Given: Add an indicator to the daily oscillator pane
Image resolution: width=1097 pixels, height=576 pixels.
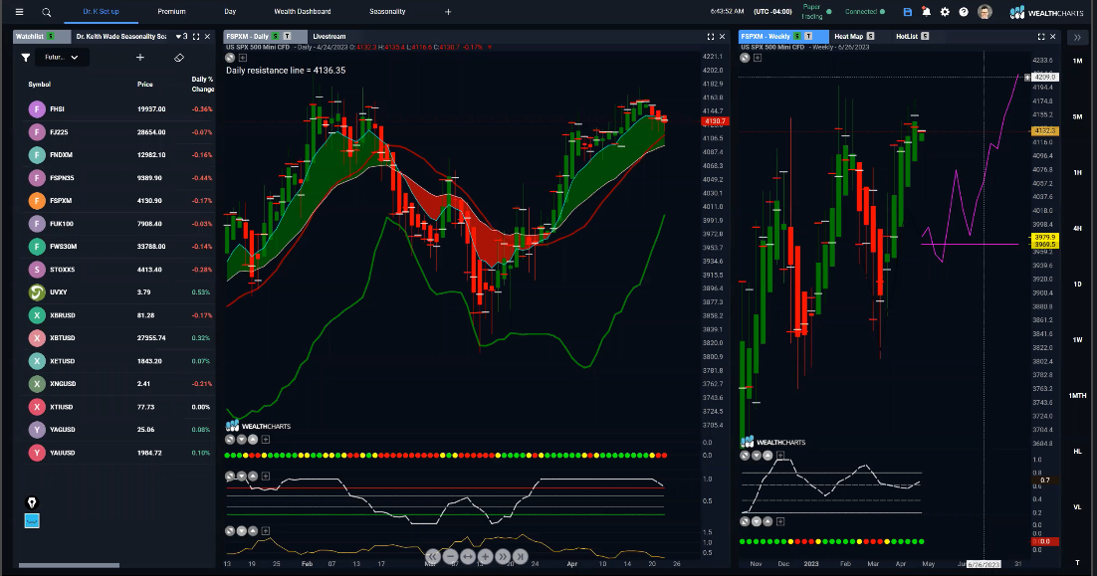Looking at the screenshot, I should [x=265, y=477].
